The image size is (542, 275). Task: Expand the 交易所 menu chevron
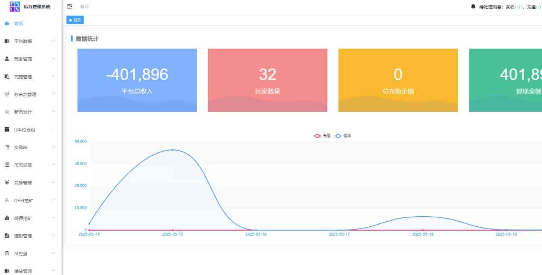[53, 147]
